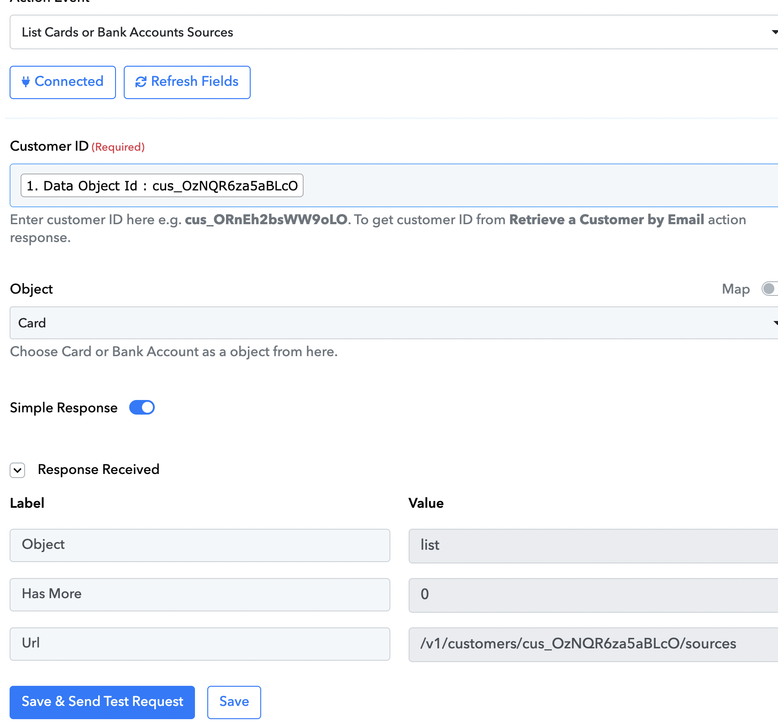Click the Response Received heading text
778x726 pixels.
(x=99, y=469)
